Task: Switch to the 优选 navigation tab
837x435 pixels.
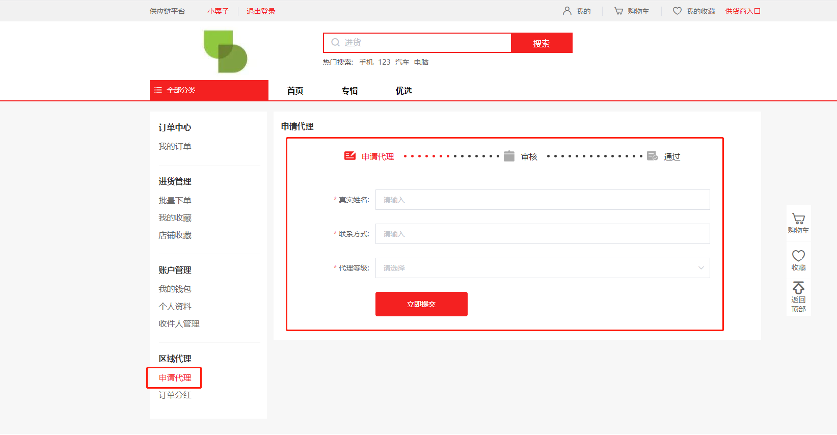Action: coord(403,91)
